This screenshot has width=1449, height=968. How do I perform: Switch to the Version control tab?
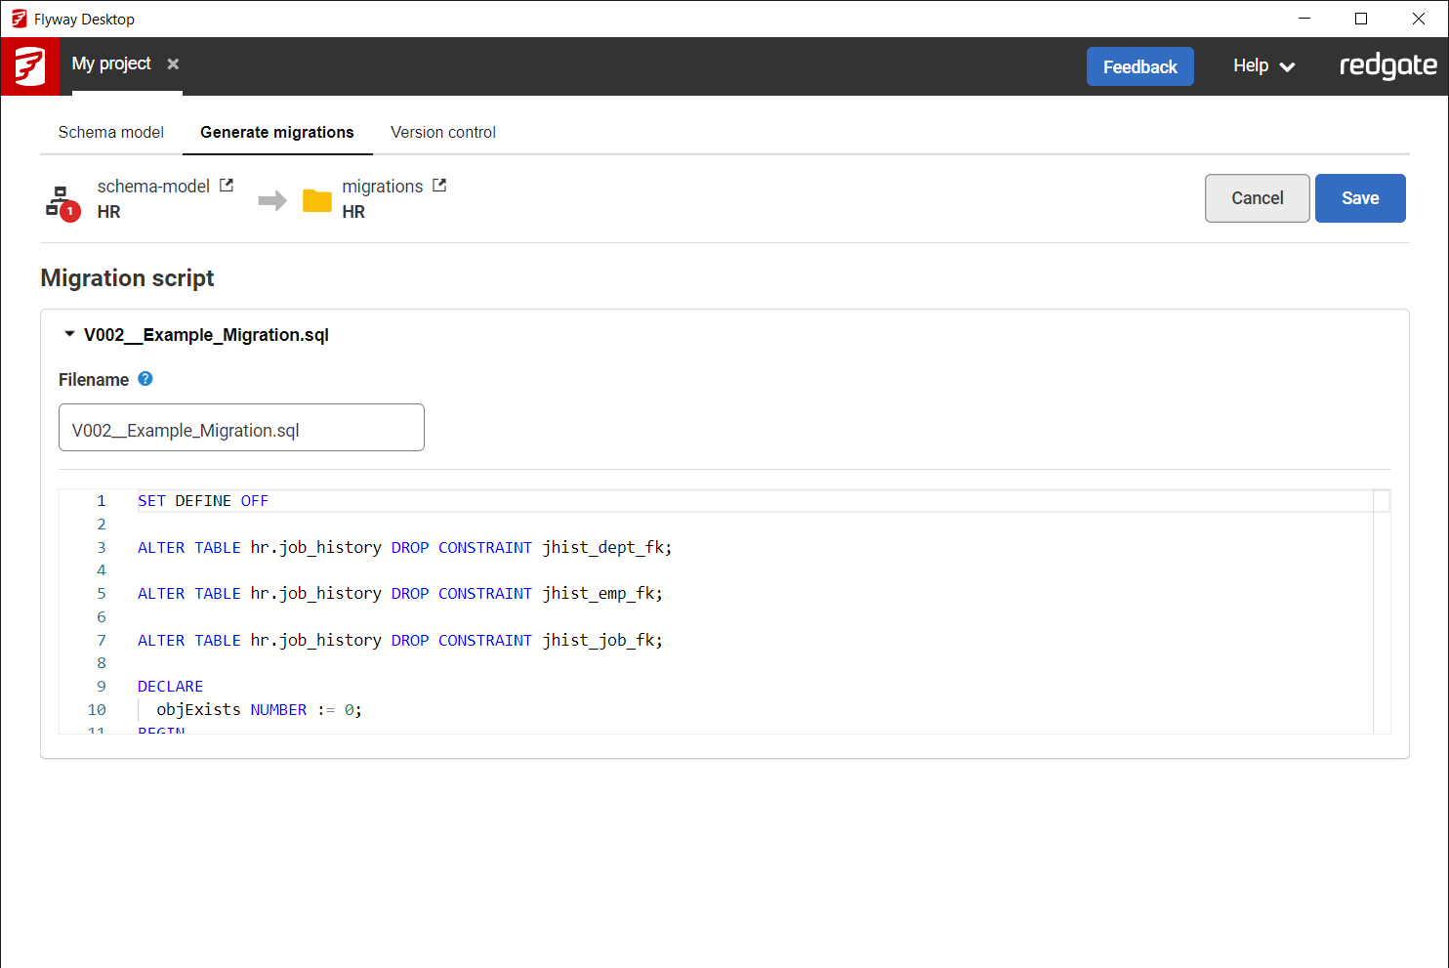tap(443, 133)
